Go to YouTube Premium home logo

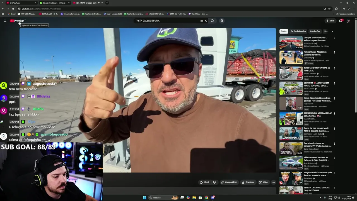click(x=18, y=21)
